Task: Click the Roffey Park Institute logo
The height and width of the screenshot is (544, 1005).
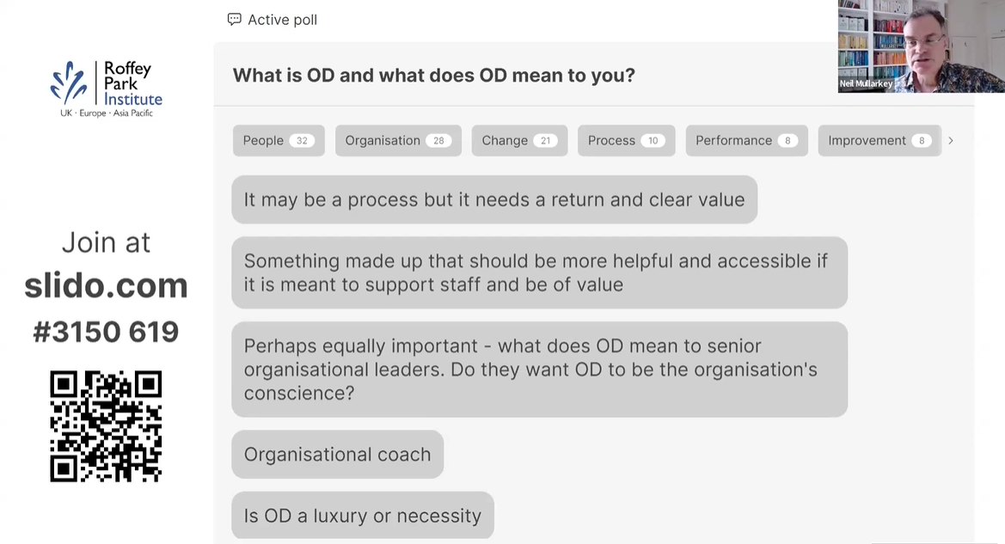Action: coord(107,89)
